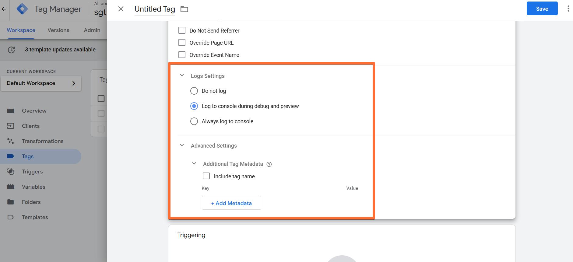Enable Do Not Send Referrer

pos(182,30)
